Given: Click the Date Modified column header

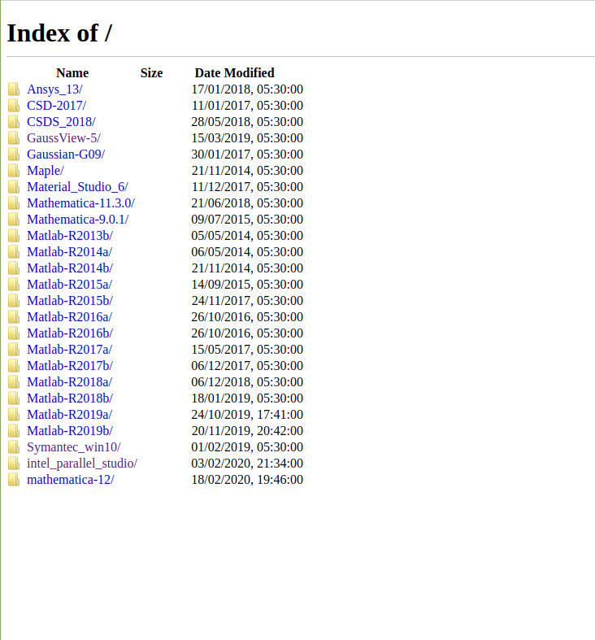Looking at the screenshot, I should point(234,73).
